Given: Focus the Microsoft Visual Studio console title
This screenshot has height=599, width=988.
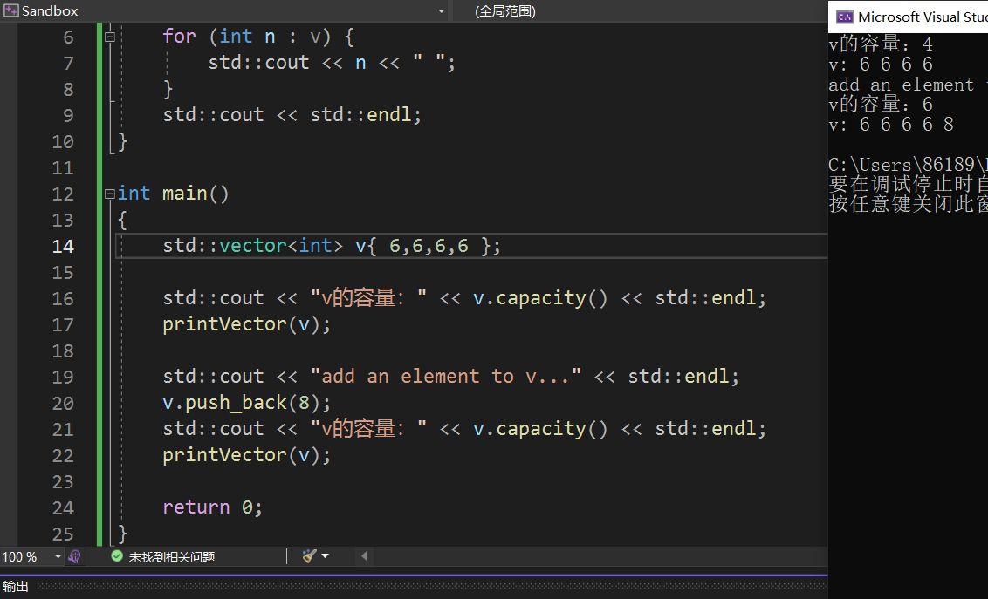Looking at the screenshot, I should 922,17.
